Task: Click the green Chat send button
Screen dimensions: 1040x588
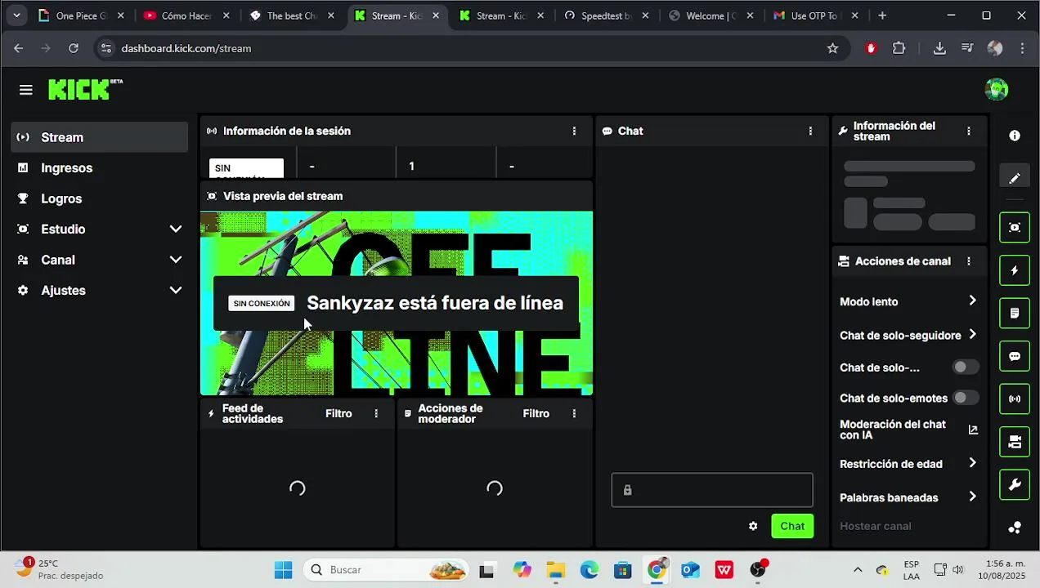Action: [x=792, y=526]
